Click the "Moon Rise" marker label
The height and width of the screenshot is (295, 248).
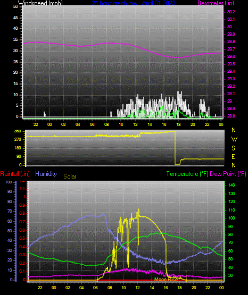coord(166,280)
